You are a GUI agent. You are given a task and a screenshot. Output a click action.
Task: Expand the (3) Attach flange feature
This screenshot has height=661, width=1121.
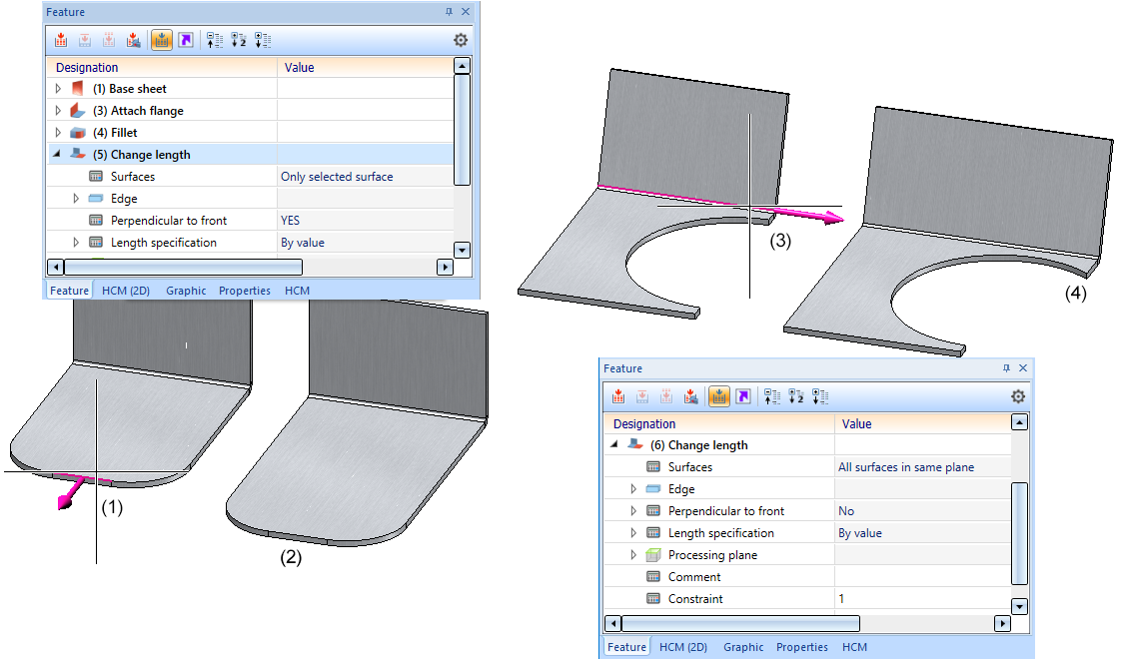[x=58, y=111]
